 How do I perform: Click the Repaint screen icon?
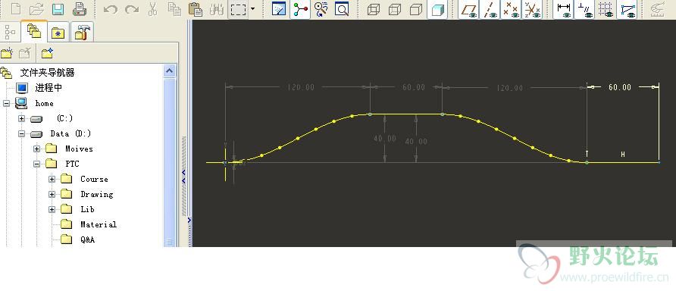[279, 9]
